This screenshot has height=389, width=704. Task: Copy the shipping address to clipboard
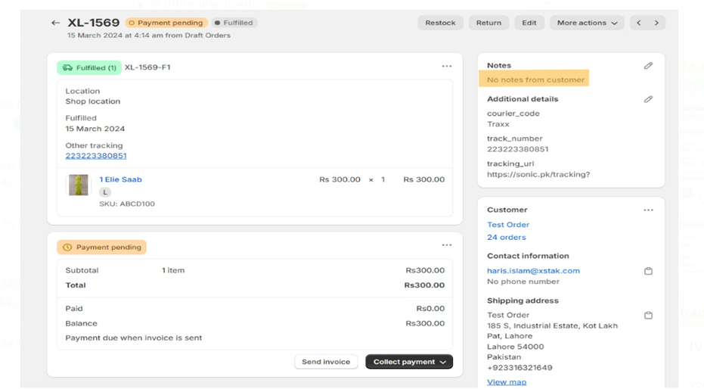(648, 316)
